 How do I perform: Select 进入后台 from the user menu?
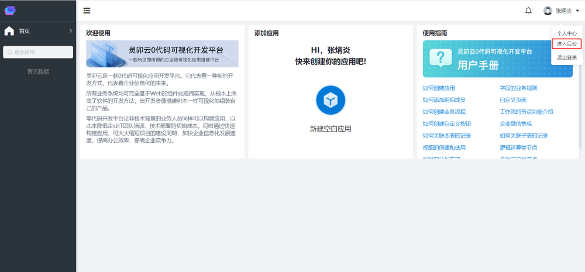pos(566,44)
